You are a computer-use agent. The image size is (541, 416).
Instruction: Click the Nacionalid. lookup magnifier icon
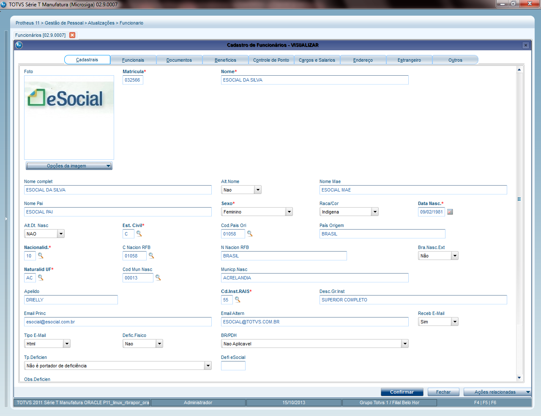(x=41, y=256)
